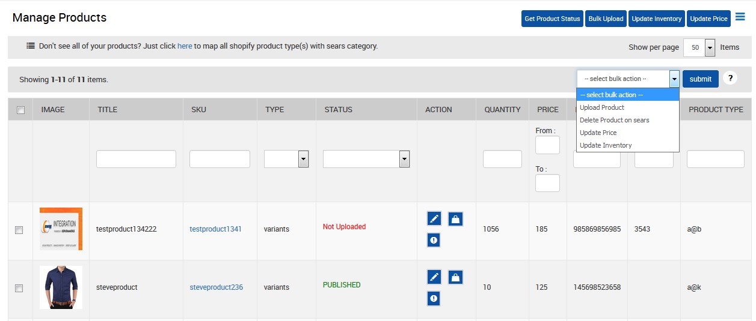Click the ACTION column header
This screenshot has height=321, width=756.
438,110
